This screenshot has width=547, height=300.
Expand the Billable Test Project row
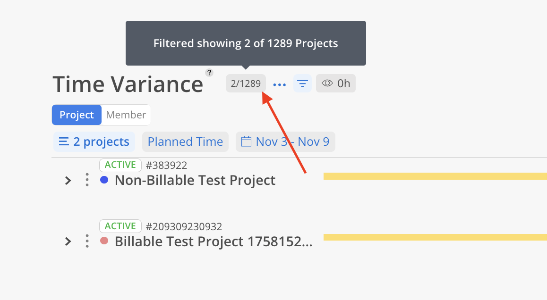click(x=68, y=242)
